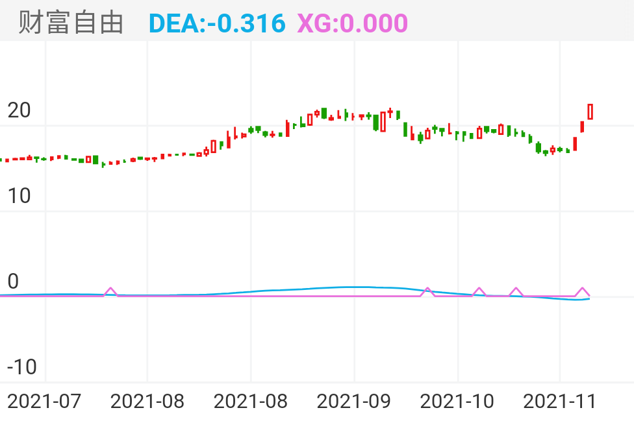Click the 0 y-axis label
Screen dimensions: 634x421
pos(13,282)
